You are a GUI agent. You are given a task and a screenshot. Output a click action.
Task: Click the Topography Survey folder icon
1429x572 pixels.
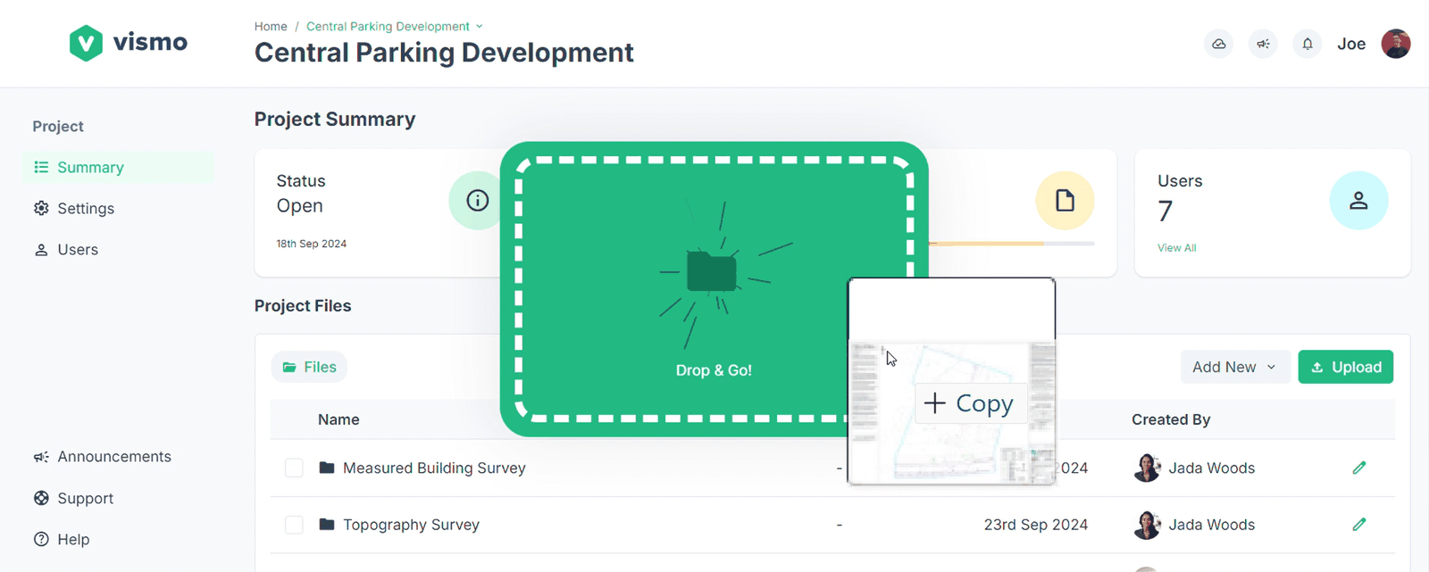[327, 525]
